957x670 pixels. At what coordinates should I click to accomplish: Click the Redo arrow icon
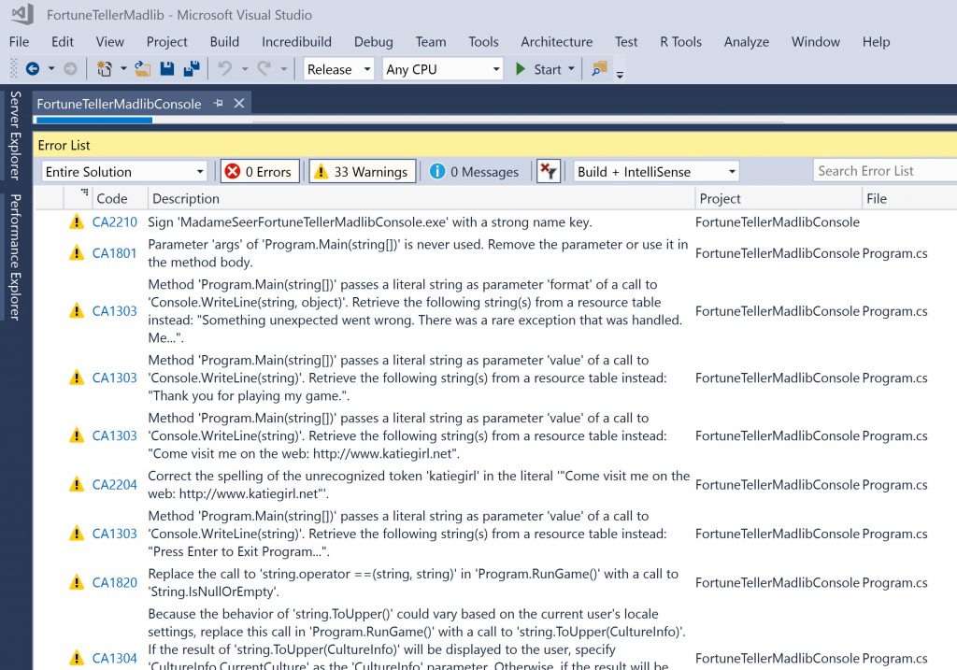point(264,69)
